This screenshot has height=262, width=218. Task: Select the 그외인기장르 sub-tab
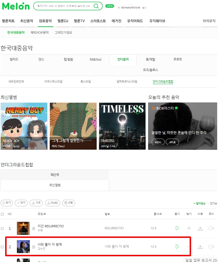pyautogui.click(x=63, y=32)
